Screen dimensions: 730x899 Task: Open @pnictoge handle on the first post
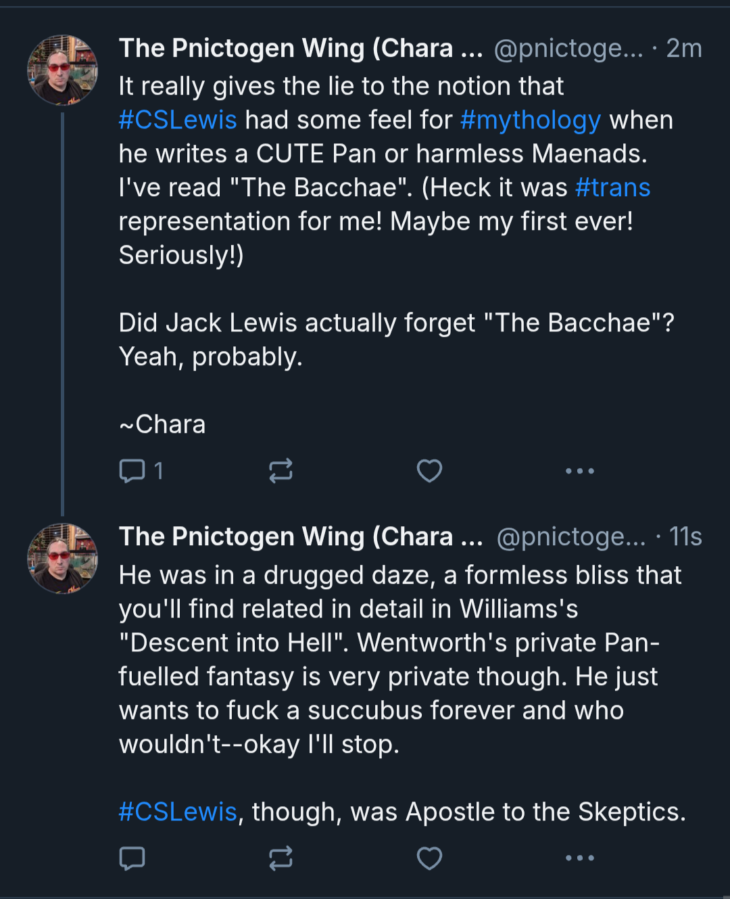(568, 49)
